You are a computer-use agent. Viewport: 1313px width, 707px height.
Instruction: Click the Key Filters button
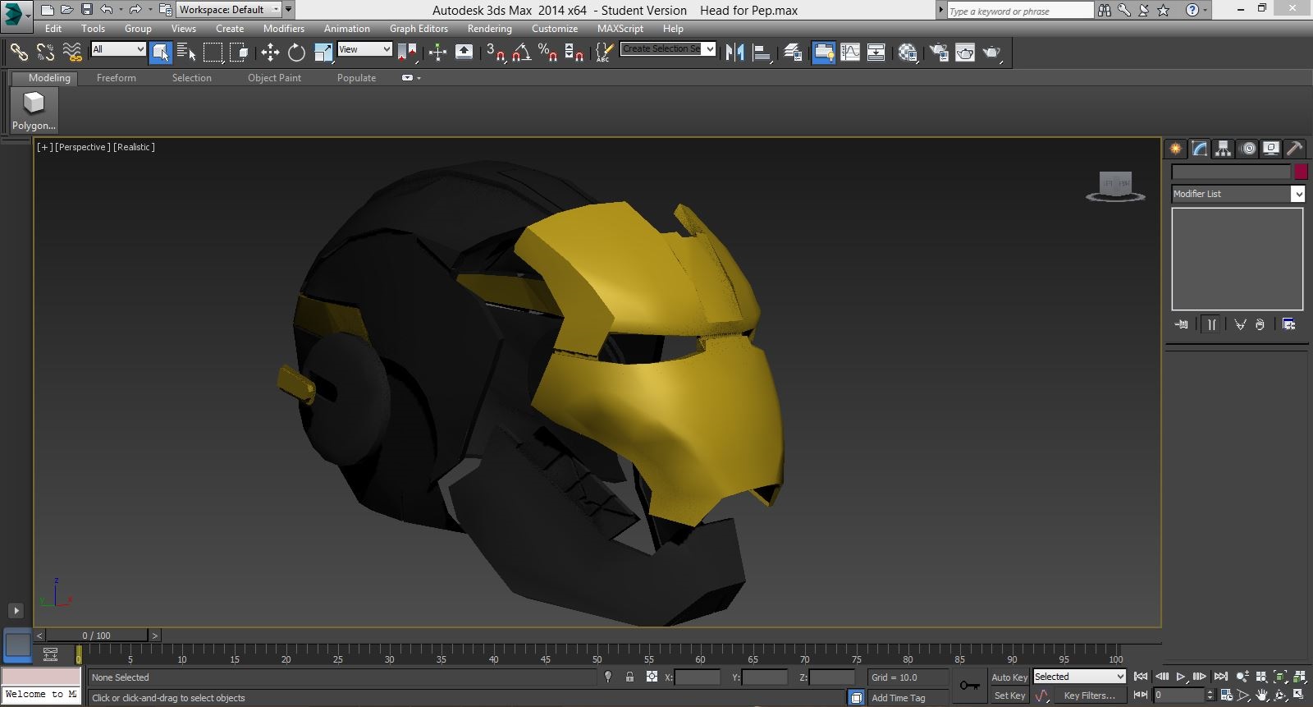1089,696
